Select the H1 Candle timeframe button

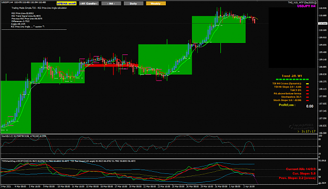[x=89, y=4]
